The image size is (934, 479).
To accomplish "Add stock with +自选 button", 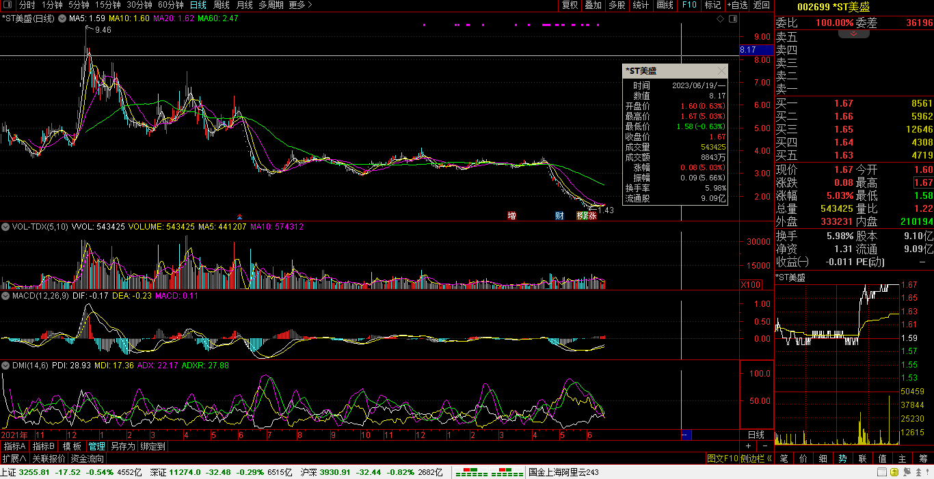I will click(x=737, y=5).
